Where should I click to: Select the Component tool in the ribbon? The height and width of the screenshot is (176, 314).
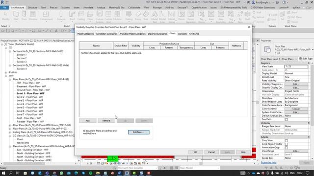(46, 16)
